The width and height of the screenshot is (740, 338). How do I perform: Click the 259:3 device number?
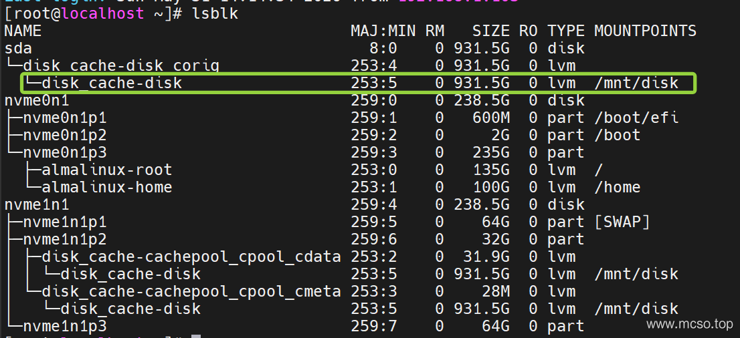[374, 153]
